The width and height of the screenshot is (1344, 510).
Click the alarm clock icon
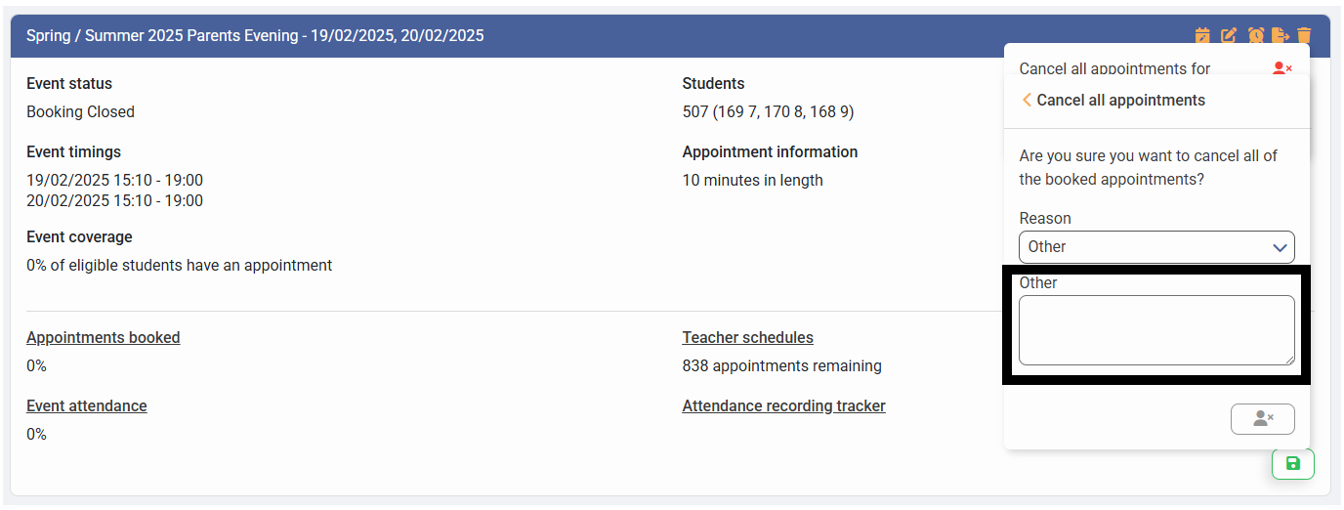pyautogui.click(x=1255, y=35)
